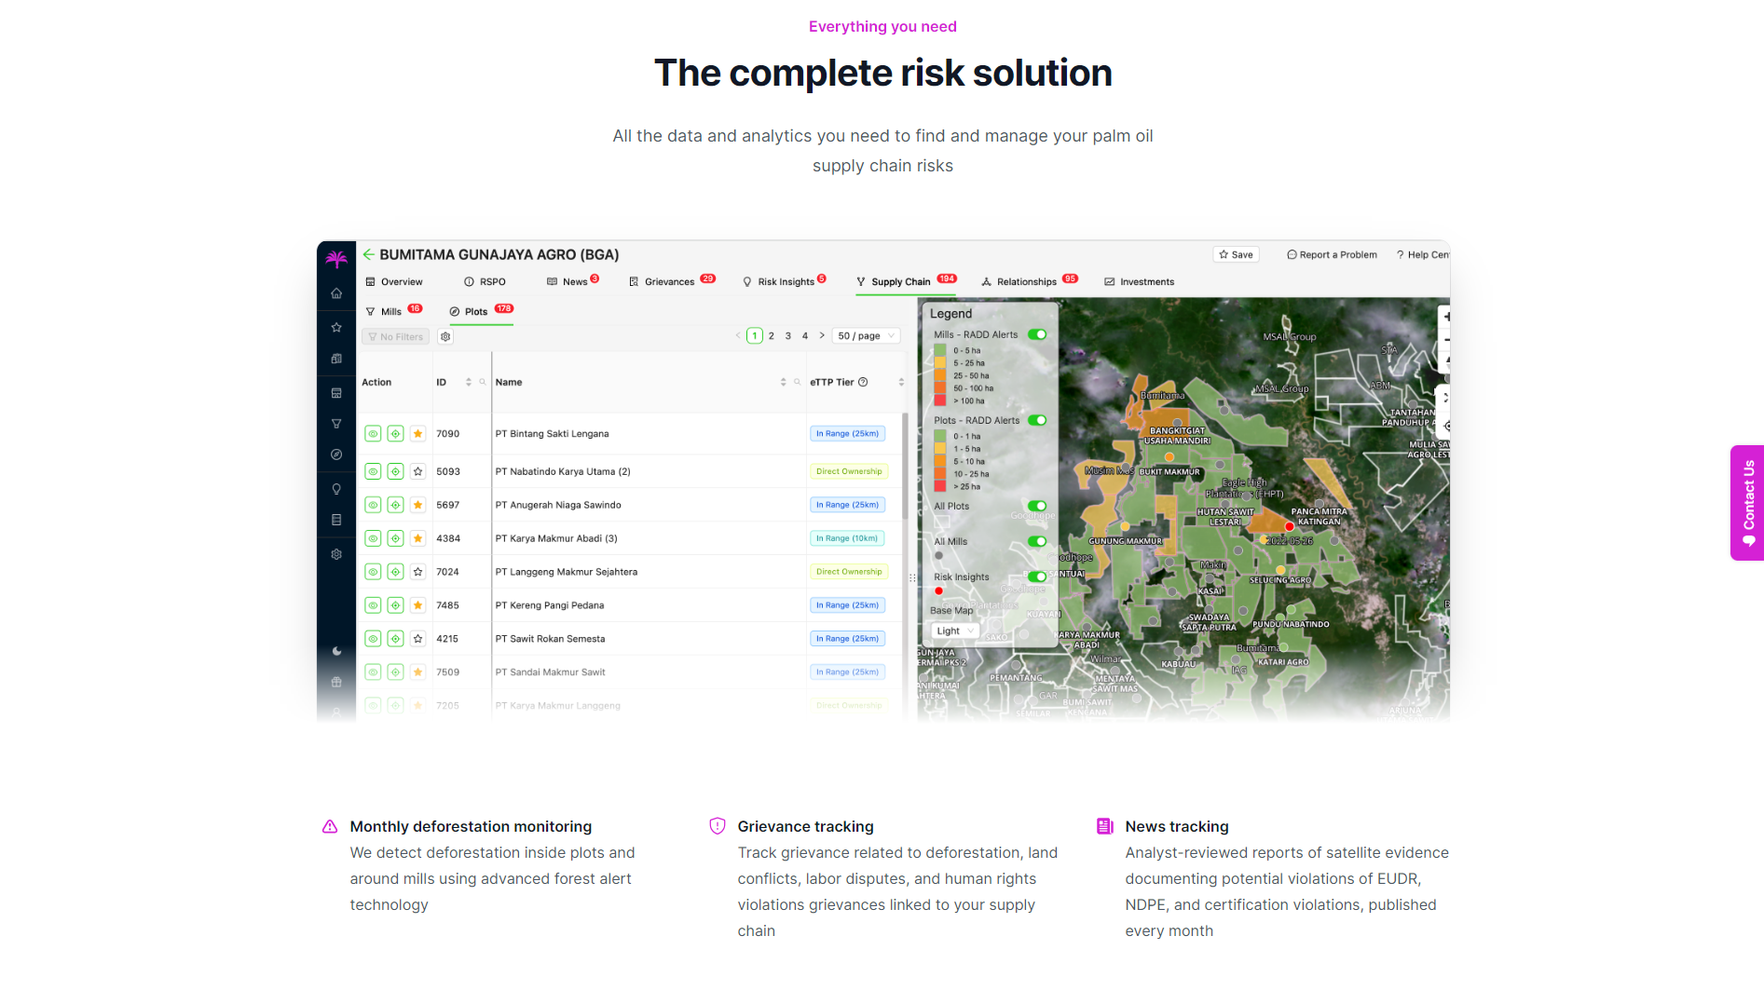
Task: Open the pink Contact Us side button
Action: [x=1747, y=503]
